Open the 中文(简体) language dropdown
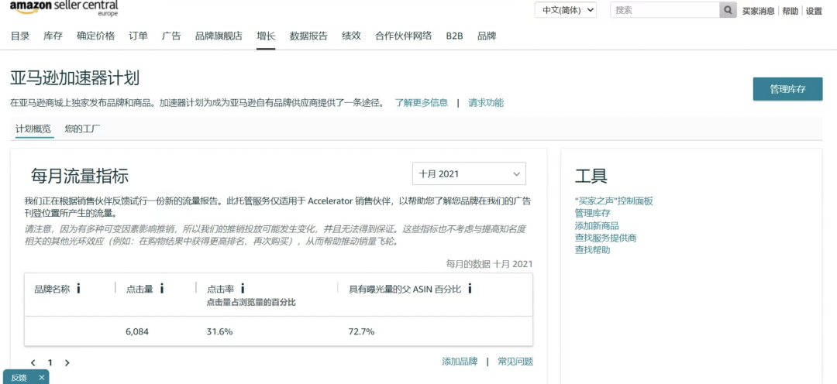Screen dimensions: 837x384 566,10
